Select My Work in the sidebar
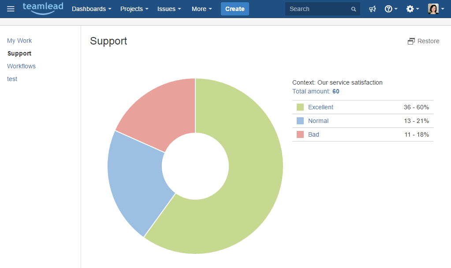 tap(19, 41)
